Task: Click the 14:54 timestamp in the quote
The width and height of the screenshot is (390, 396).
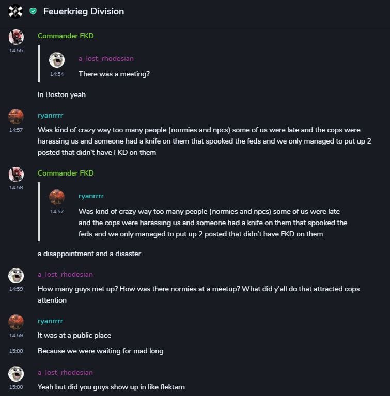Action: click(x=57, y=74)
